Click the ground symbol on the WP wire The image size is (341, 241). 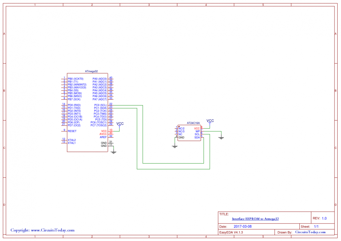tap(221, 138)
